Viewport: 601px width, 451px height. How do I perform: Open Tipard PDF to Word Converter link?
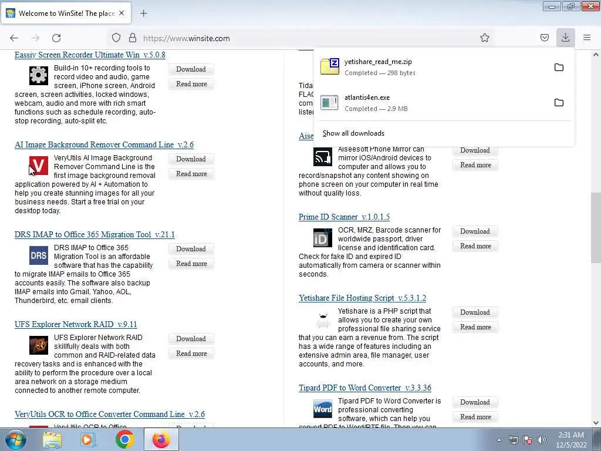(365, 388)
